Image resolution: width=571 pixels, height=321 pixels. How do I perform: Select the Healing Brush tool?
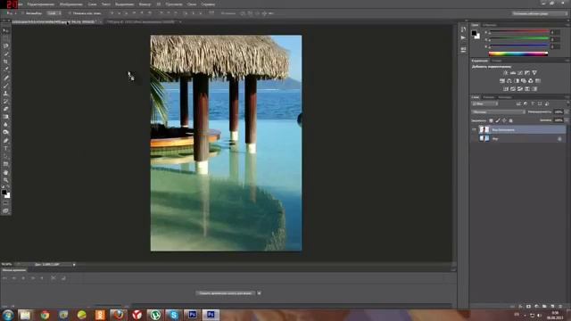click(x=6, y=78)
